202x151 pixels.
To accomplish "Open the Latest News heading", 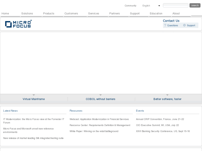I will [x=11, y=111].
